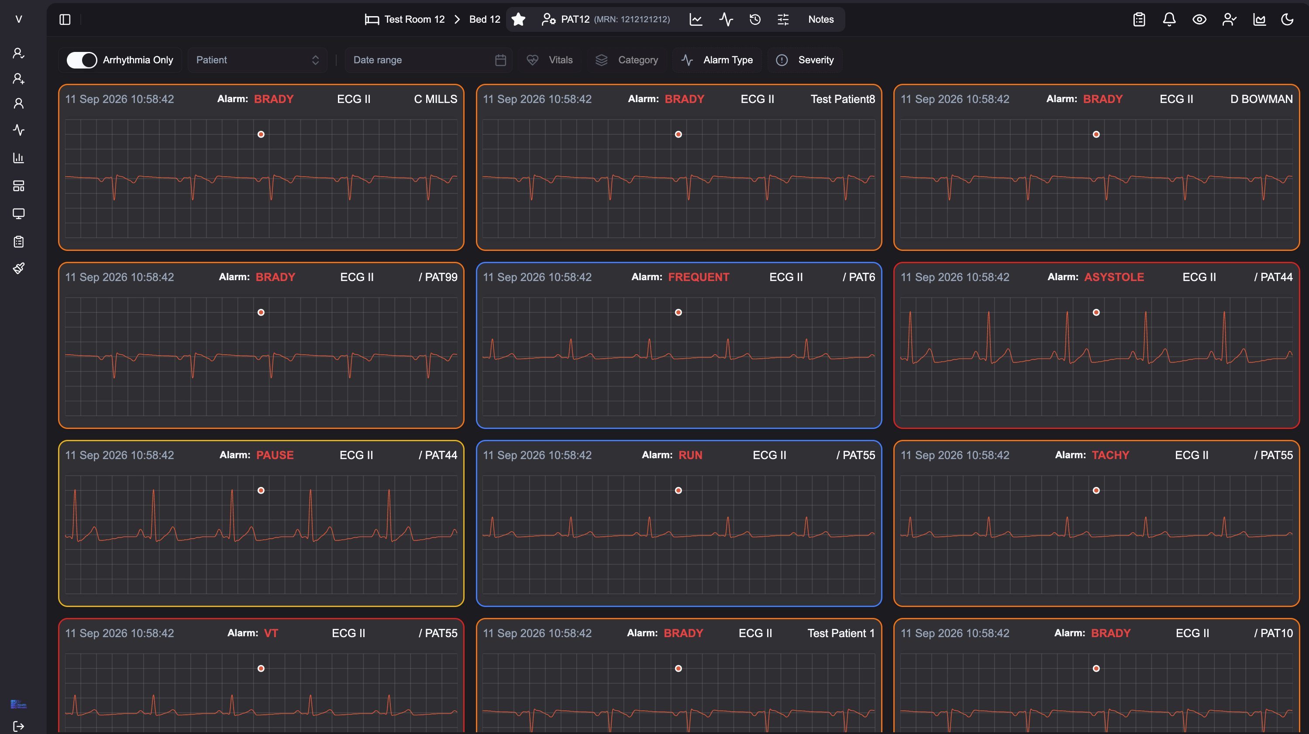
Task: Turn off the Arrhythmia Only switch
Action: (x=82, y=60)
